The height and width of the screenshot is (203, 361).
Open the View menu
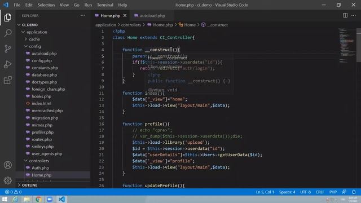[x=64, y=5]
